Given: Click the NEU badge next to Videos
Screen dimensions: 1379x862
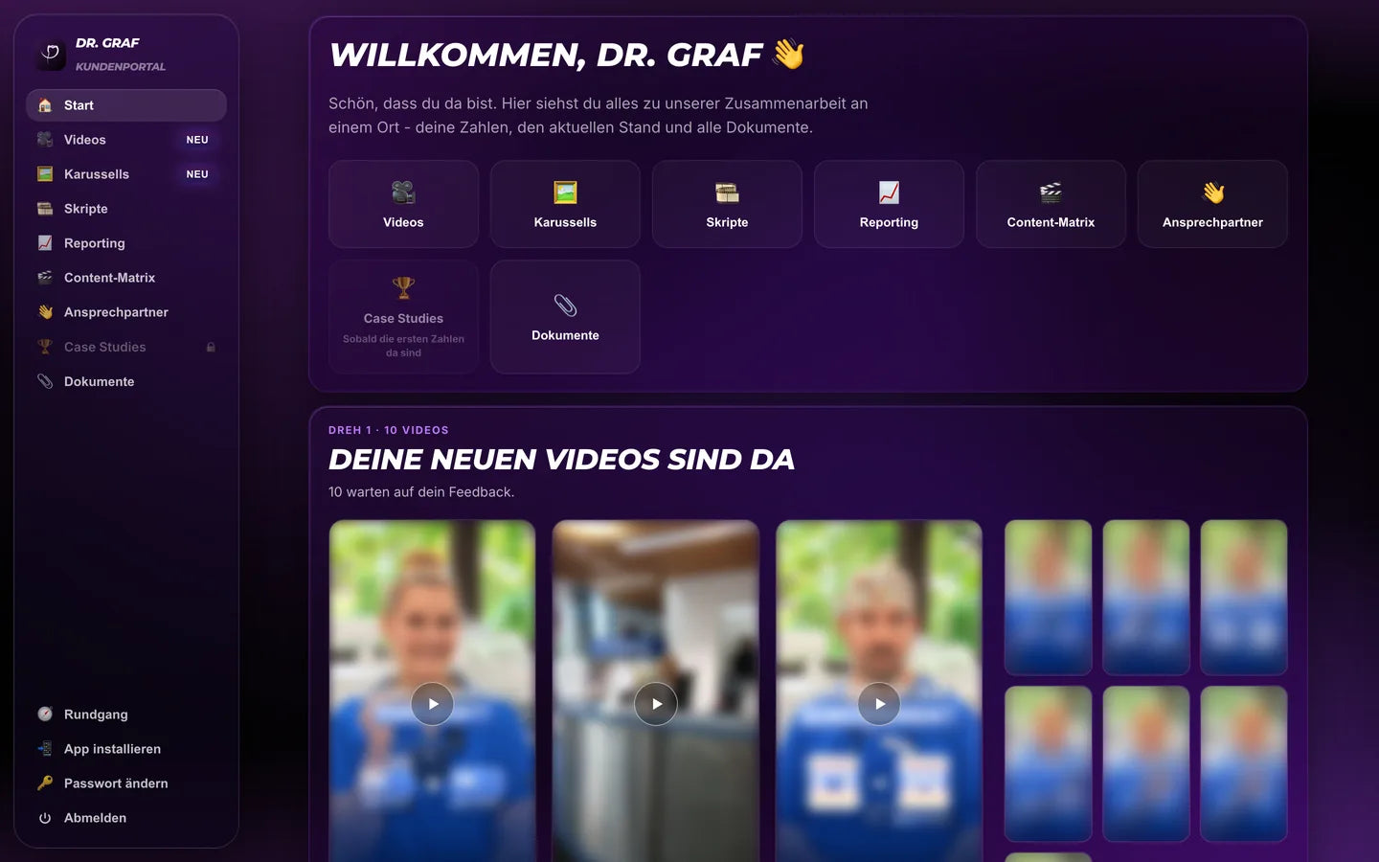Looking at the screenshot, I should tap(197, 140).
